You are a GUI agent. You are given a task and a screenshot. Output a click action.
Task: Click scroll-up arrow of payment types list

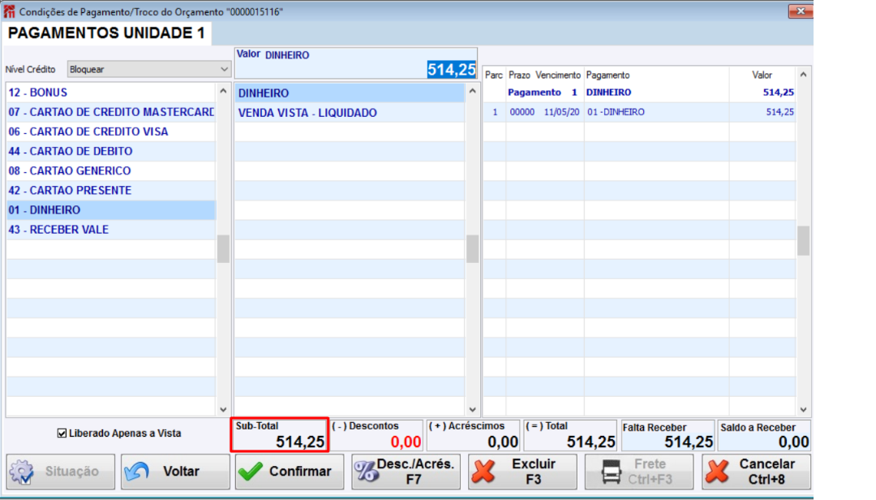tap(224, 91)
